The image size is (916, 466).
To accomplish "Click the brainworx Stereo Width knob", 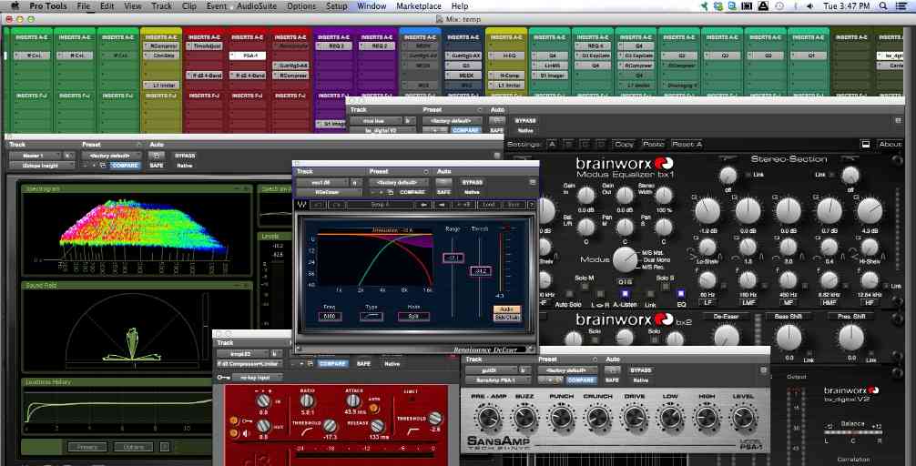I will [x=664, y=196].
